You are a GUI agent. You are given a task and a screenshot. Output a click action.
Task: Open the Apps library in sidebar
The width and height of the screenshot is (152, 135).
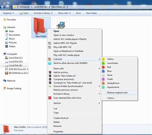click(10, 31)
